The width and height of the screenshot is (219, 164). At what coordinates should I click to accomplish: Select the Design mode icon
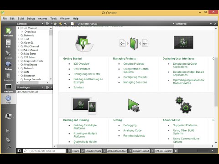(x=8, y=55)
